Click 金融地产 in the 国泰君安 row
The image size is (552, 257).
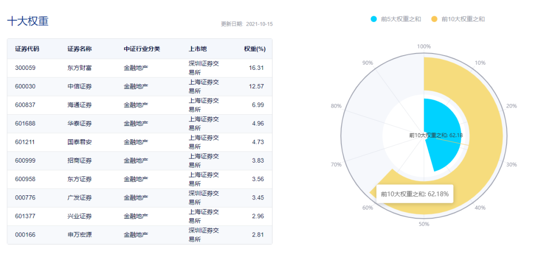(x=136, y=142)
